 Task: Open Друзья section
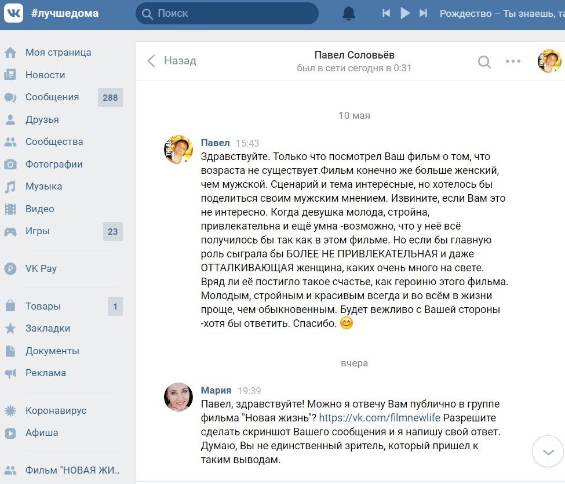coord(42,119)
